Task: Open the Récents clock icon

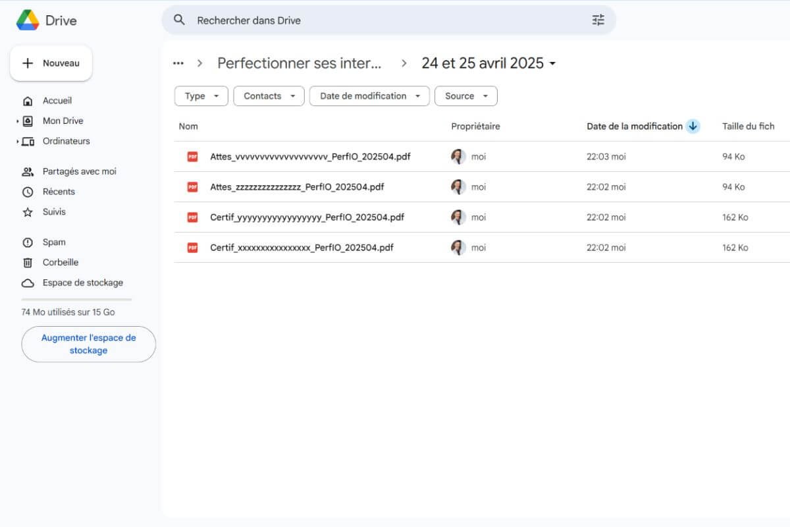Action: (x=26, y=192)
